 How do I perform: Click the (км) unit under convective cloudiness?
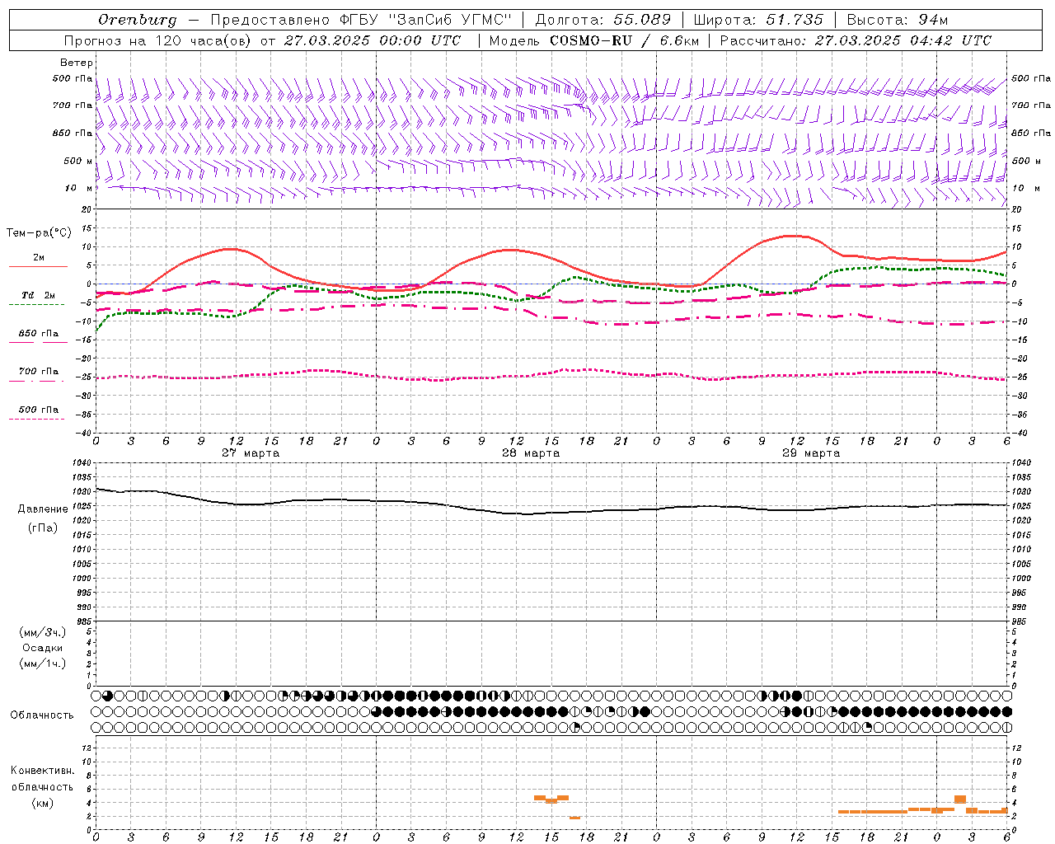pos(42,803)
